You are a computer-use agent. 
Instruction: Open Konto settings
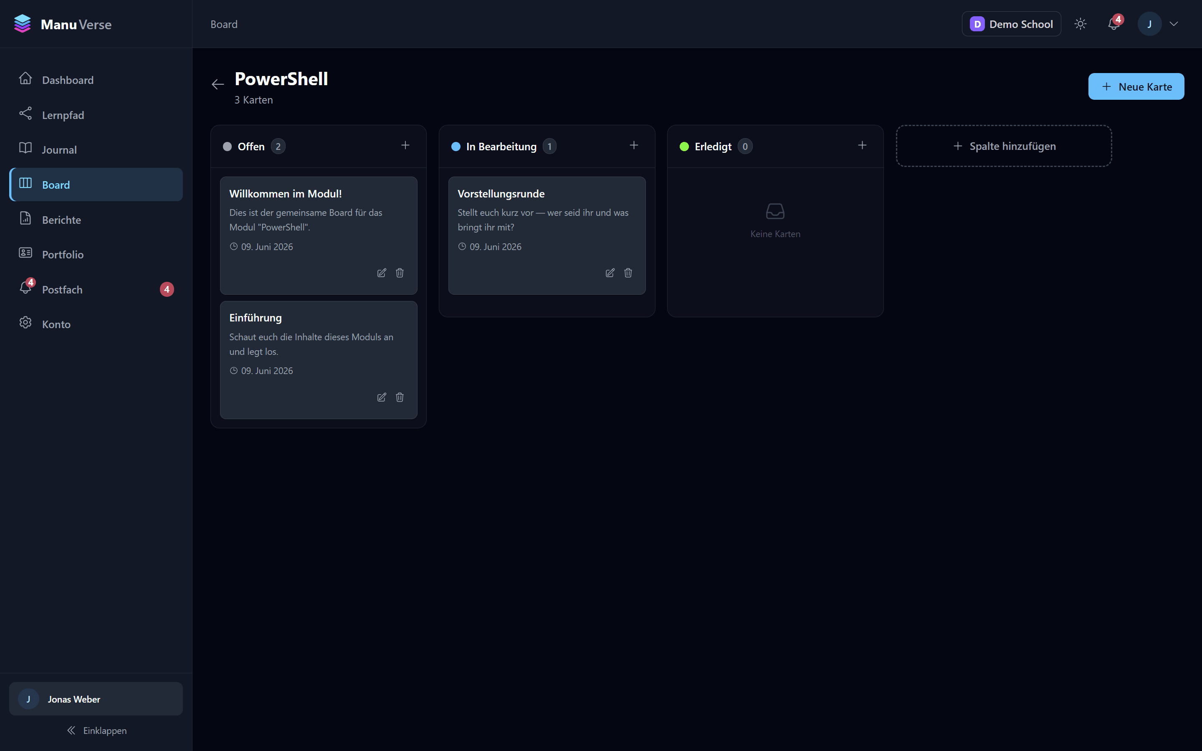(x=96, y=324)
